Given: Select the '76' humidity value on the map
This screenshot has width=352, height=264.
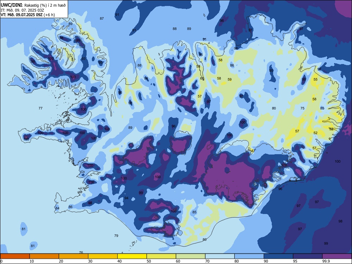Looking at the screenshot, I should [x=81, y=252].
